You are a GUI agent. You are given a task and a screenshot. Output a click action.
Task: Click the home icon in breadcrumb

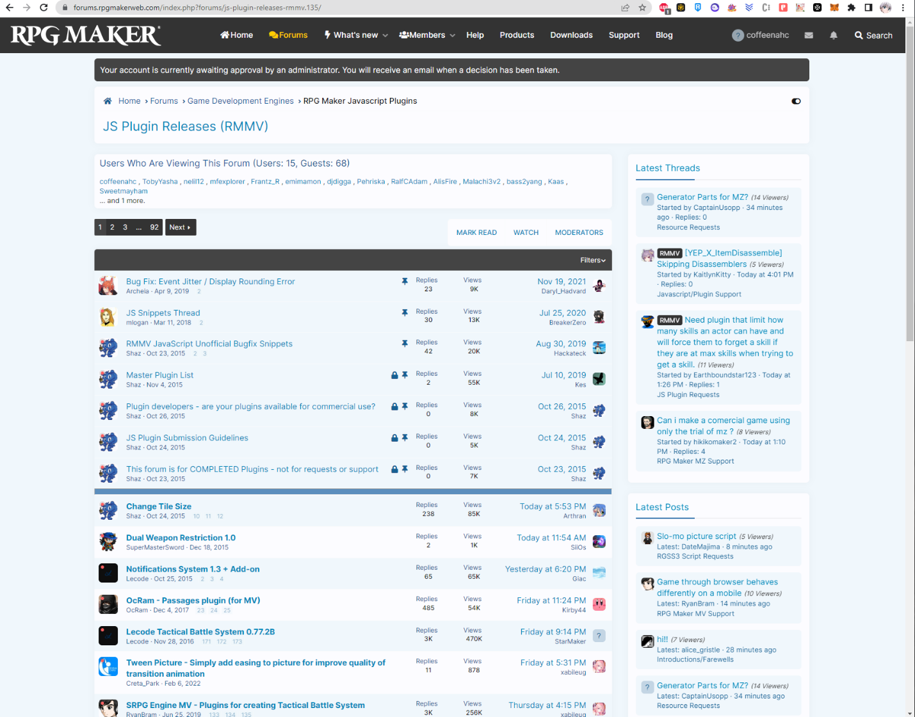click(108, 101)
